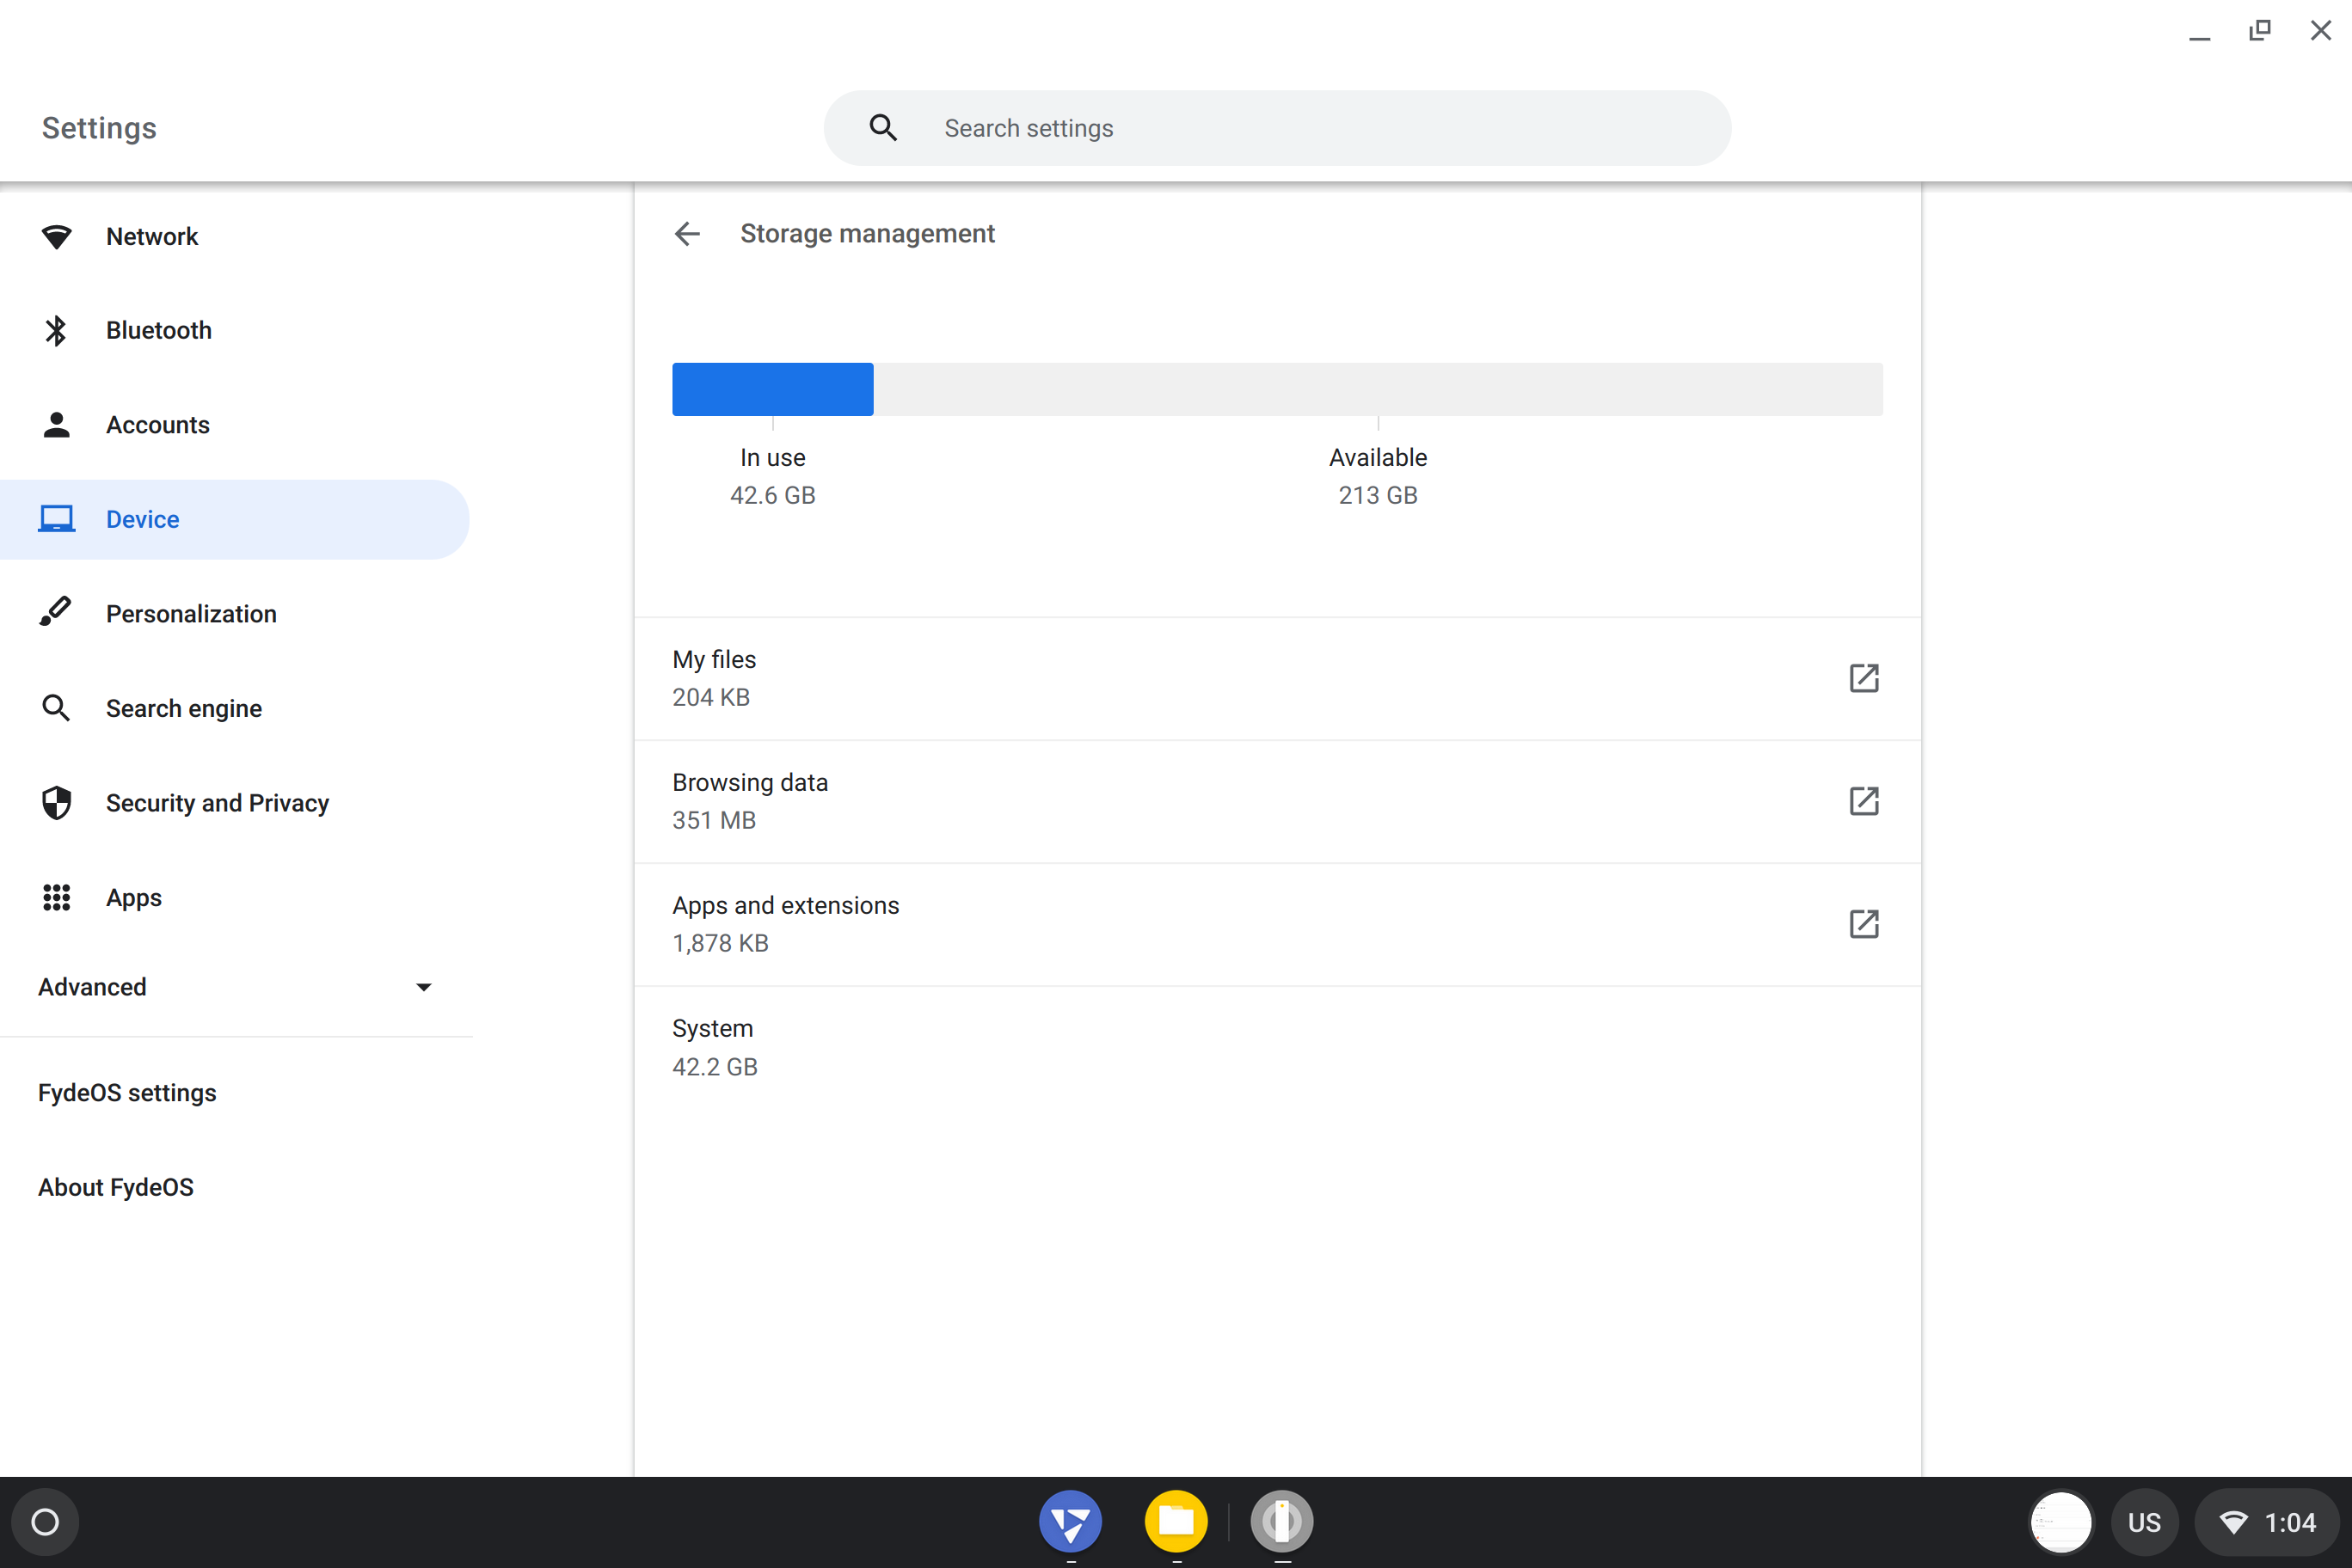Click the US input method indicator
The height and width of the screenshot is (1568, 2352).
2144,1522
